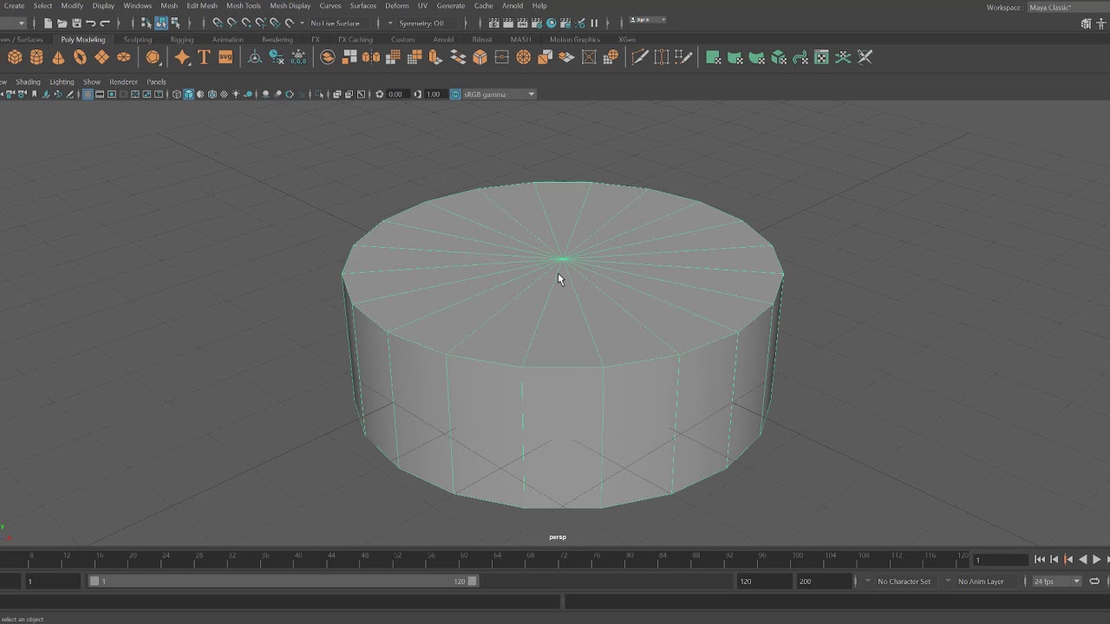Create a polygon torus from the shelf
Screen dimensions: 1110x624
coord(80,57)
